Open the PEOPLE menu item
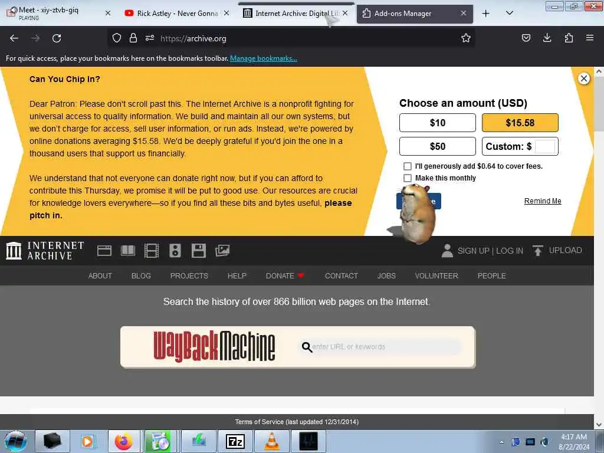Viewport: 604px width, 453px height. click(x=491, y=276)
